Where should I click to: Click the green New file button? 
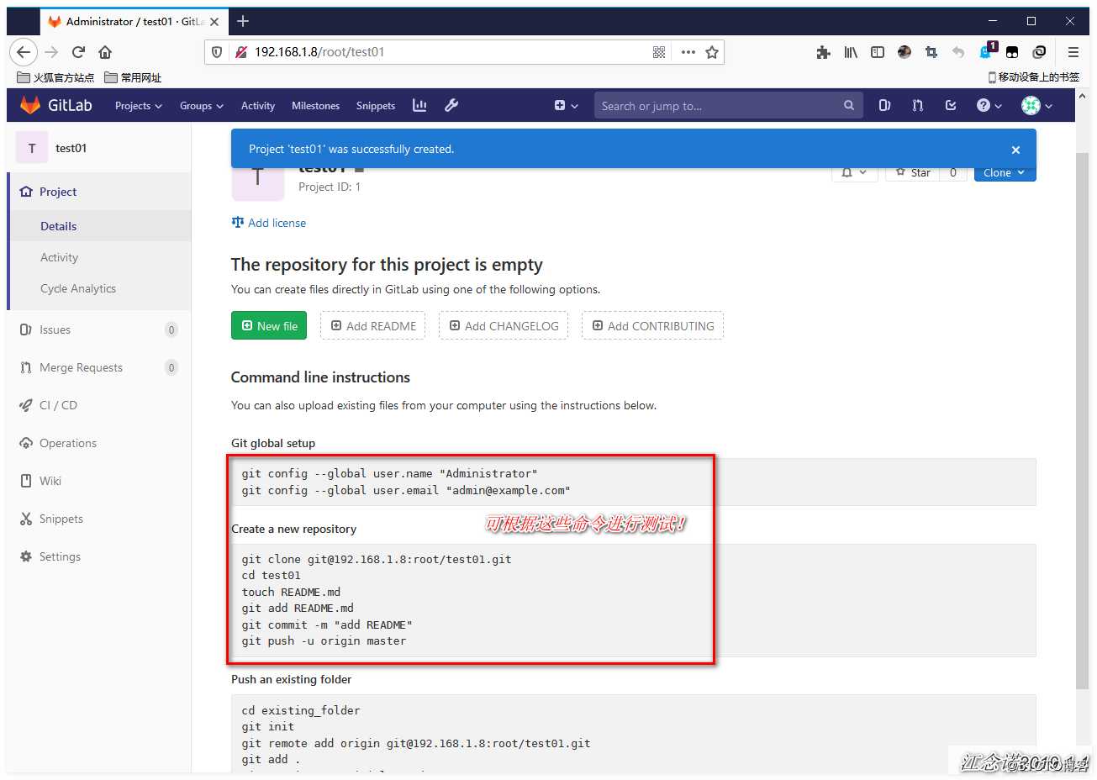click(x=269, y=326)
